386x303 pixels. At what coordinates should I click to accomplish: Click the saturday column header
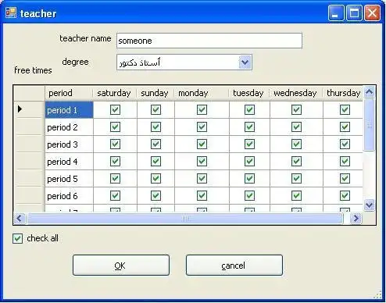[x=115, y=93]
